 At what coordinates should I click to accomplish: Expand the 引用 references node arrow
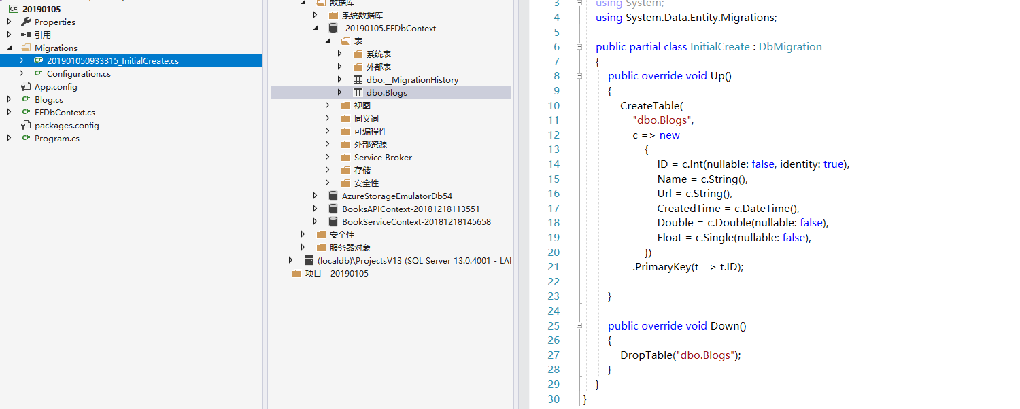tap(10, 35)
